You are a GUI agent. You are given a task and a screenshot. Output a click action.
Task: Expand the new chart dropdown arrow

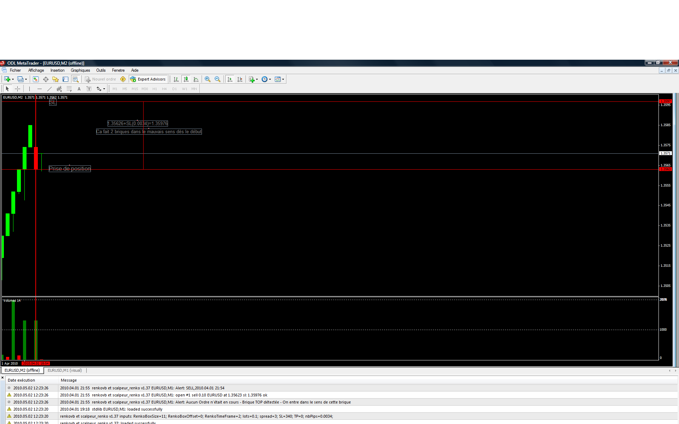coord(13,79)
